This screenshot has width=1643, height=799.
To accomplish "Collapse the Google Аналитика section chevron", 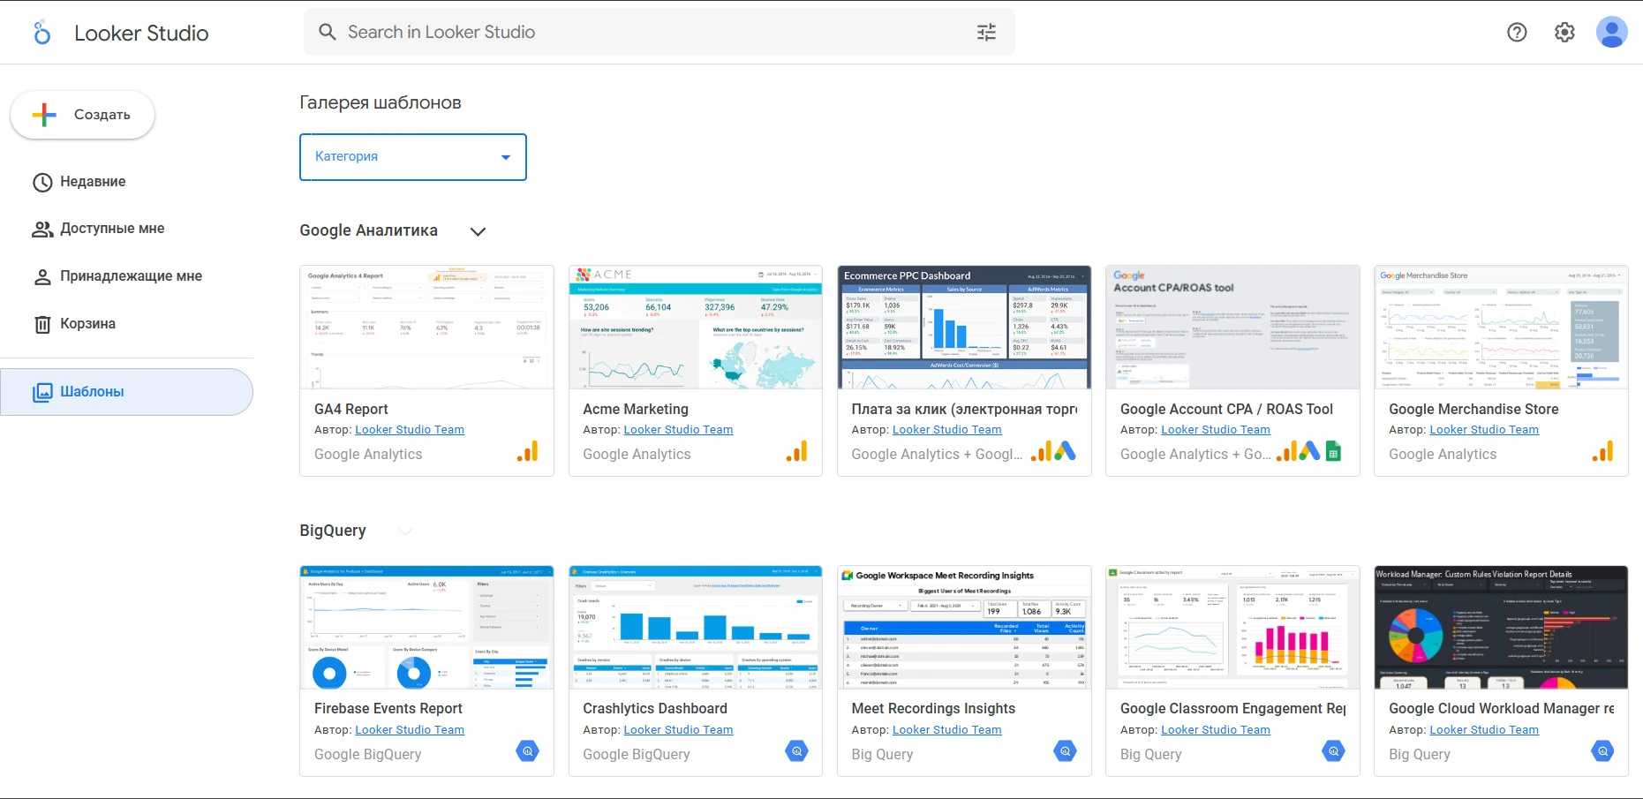I will [x=478, y=231].
